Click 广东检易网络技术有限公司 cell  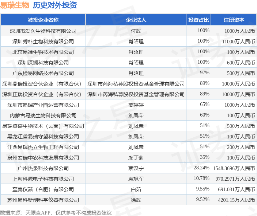(43, 73)
